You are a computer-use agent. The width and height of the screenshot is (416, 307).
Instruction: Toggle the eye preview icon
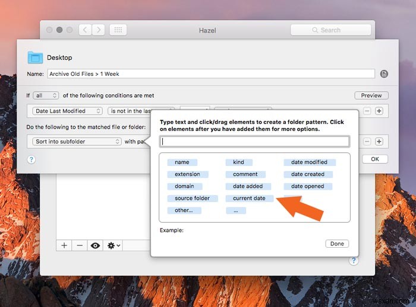(x=95, y=245)
